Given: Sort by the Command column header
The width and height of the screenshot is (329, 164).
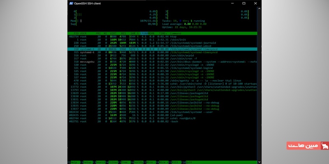Looking at the screenshot, I should (x=176, y=34).
